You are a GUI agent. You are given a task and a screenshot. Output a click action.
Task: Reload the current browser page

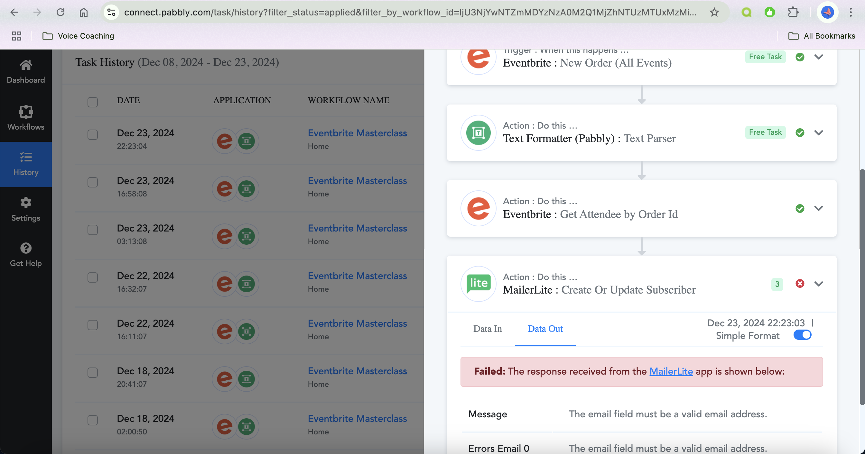tap(60, 13)
